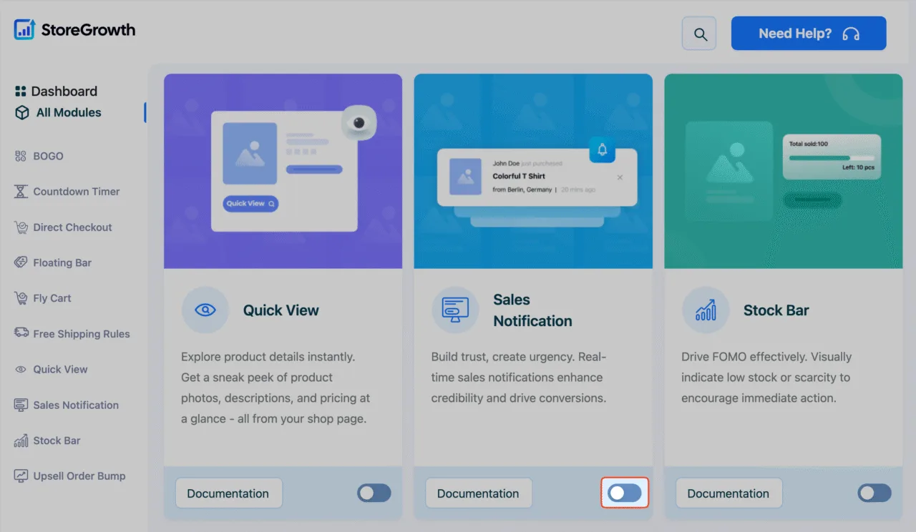Open Documentation for Stock Bar
Viewport: 916px width, 532px height.
pos(729,493)
